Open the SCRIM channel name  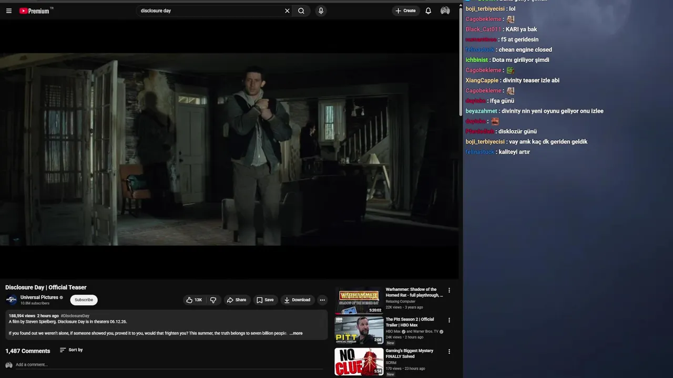pos(391,363)
